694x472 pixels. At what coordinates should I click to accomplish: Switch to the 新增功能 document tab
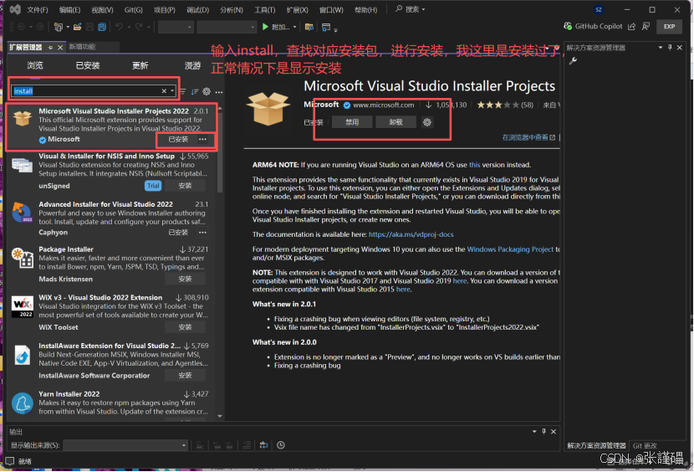tap(82, 47)
